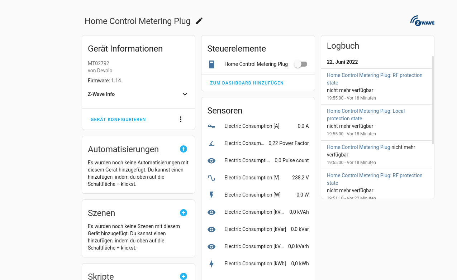Viewport: 457px width, 280px height.
Task: Open the RF protection state log entry
Action: click(x=374, y=79)
